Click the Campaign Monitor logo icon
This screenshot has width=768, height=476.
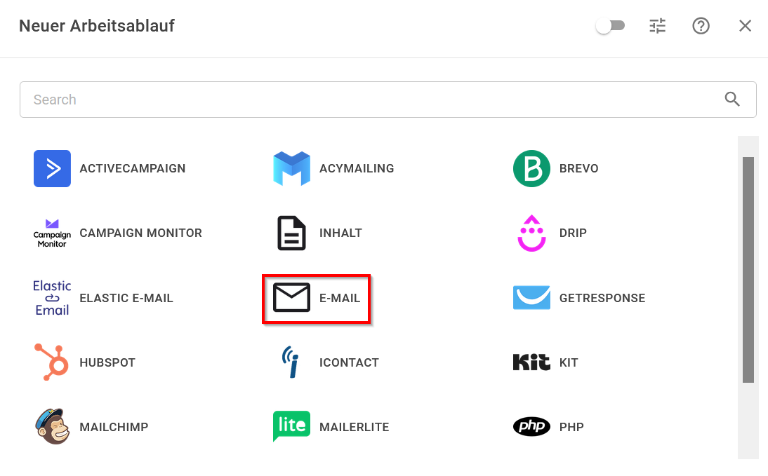(x=52, y=233)
